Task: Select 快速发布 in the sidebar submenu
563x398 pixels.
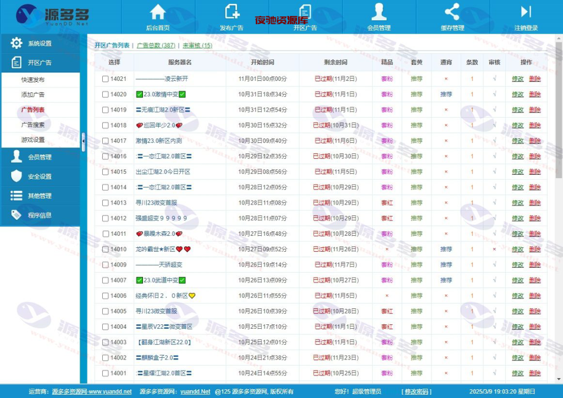Action: coord(33,80)
